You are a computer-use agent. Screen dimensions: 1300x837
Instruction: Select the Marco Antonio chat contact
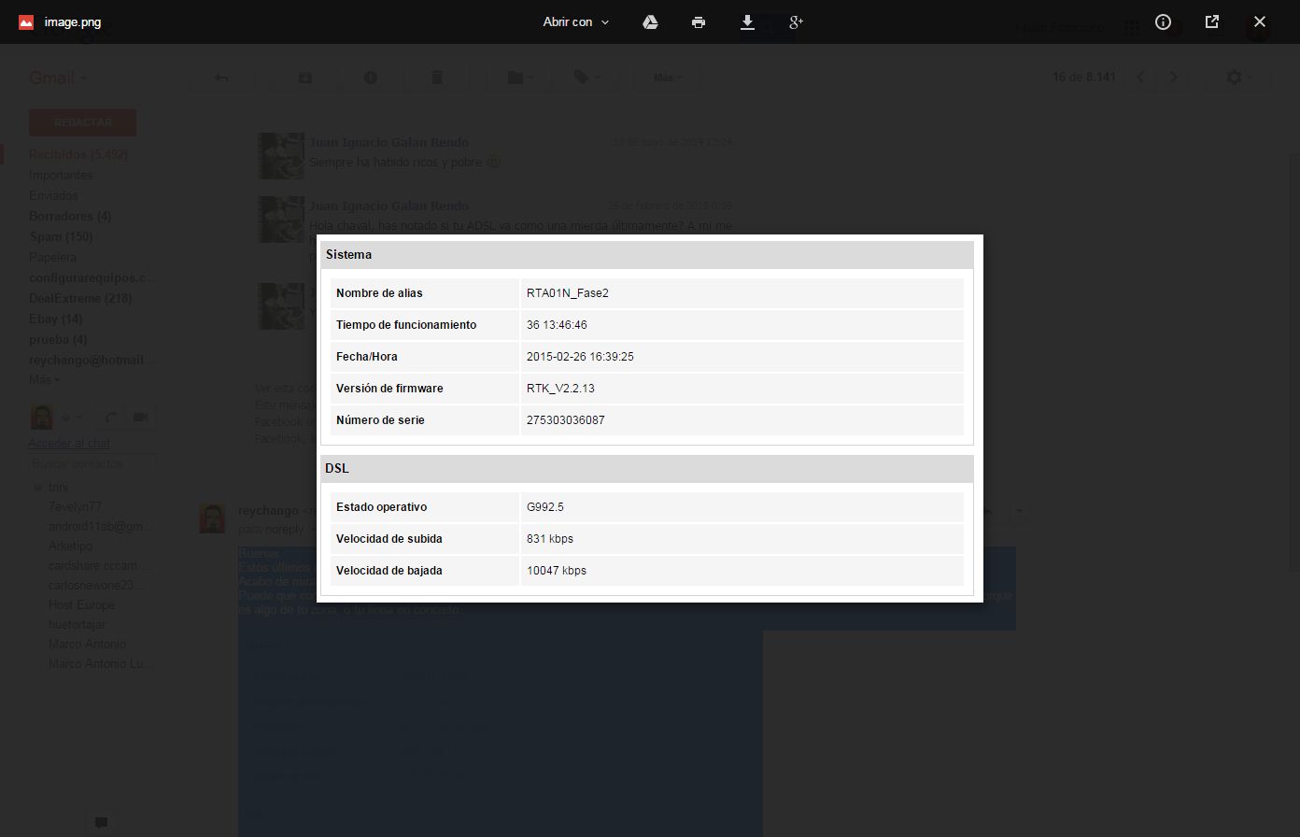87,644
